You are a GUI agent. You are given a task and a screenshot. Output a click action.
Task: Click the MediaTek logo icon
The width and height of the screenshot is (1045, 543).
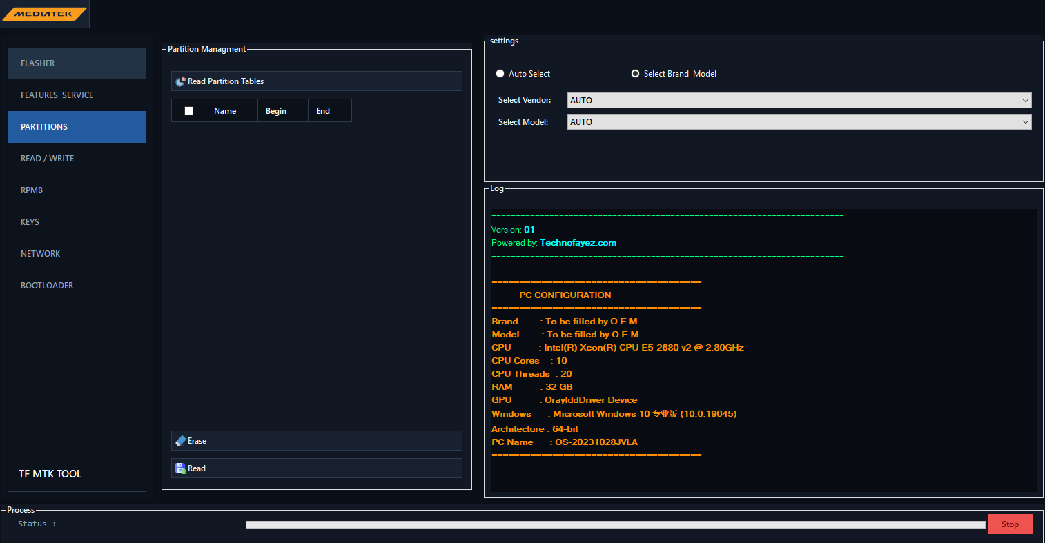[x=44, y=14]
